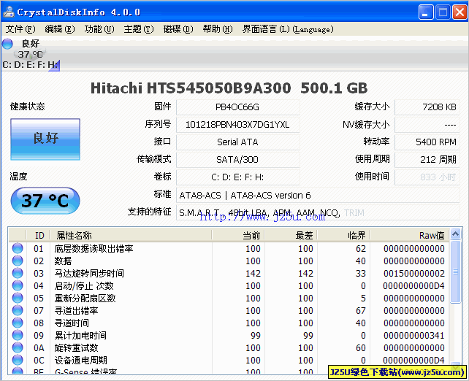Select the 重新分配扇区数 attribute row
The width and height of the screenshot is (469, 381).
[x=229, y=299]
